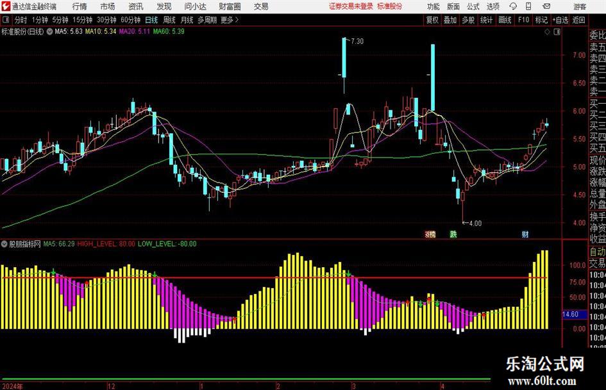Click the MA5: 66.29 indicator value

tap(59, 243)
